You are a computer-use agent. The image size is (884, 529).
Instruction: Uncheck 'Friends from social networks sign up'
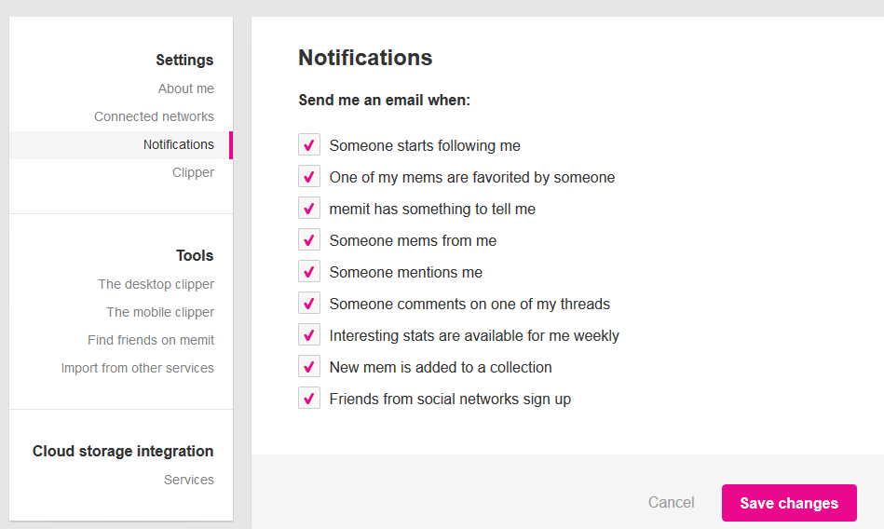pos(309,398)
